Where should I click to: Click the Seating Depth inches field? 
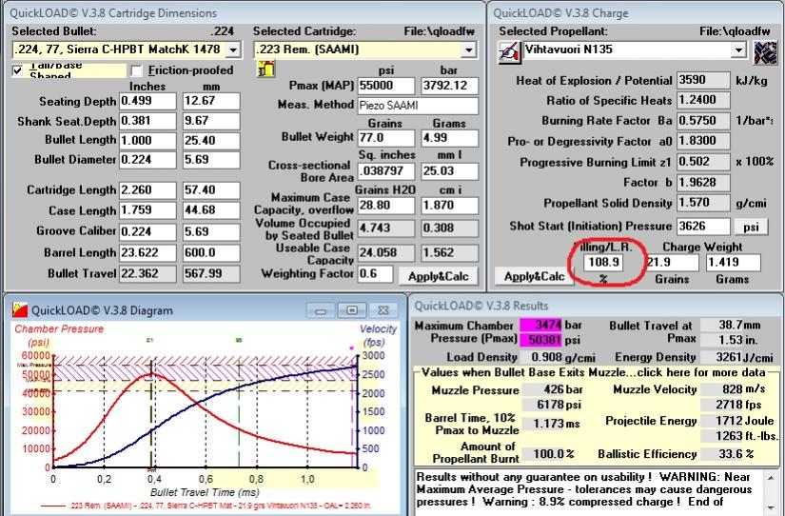[x=147, y=101]
